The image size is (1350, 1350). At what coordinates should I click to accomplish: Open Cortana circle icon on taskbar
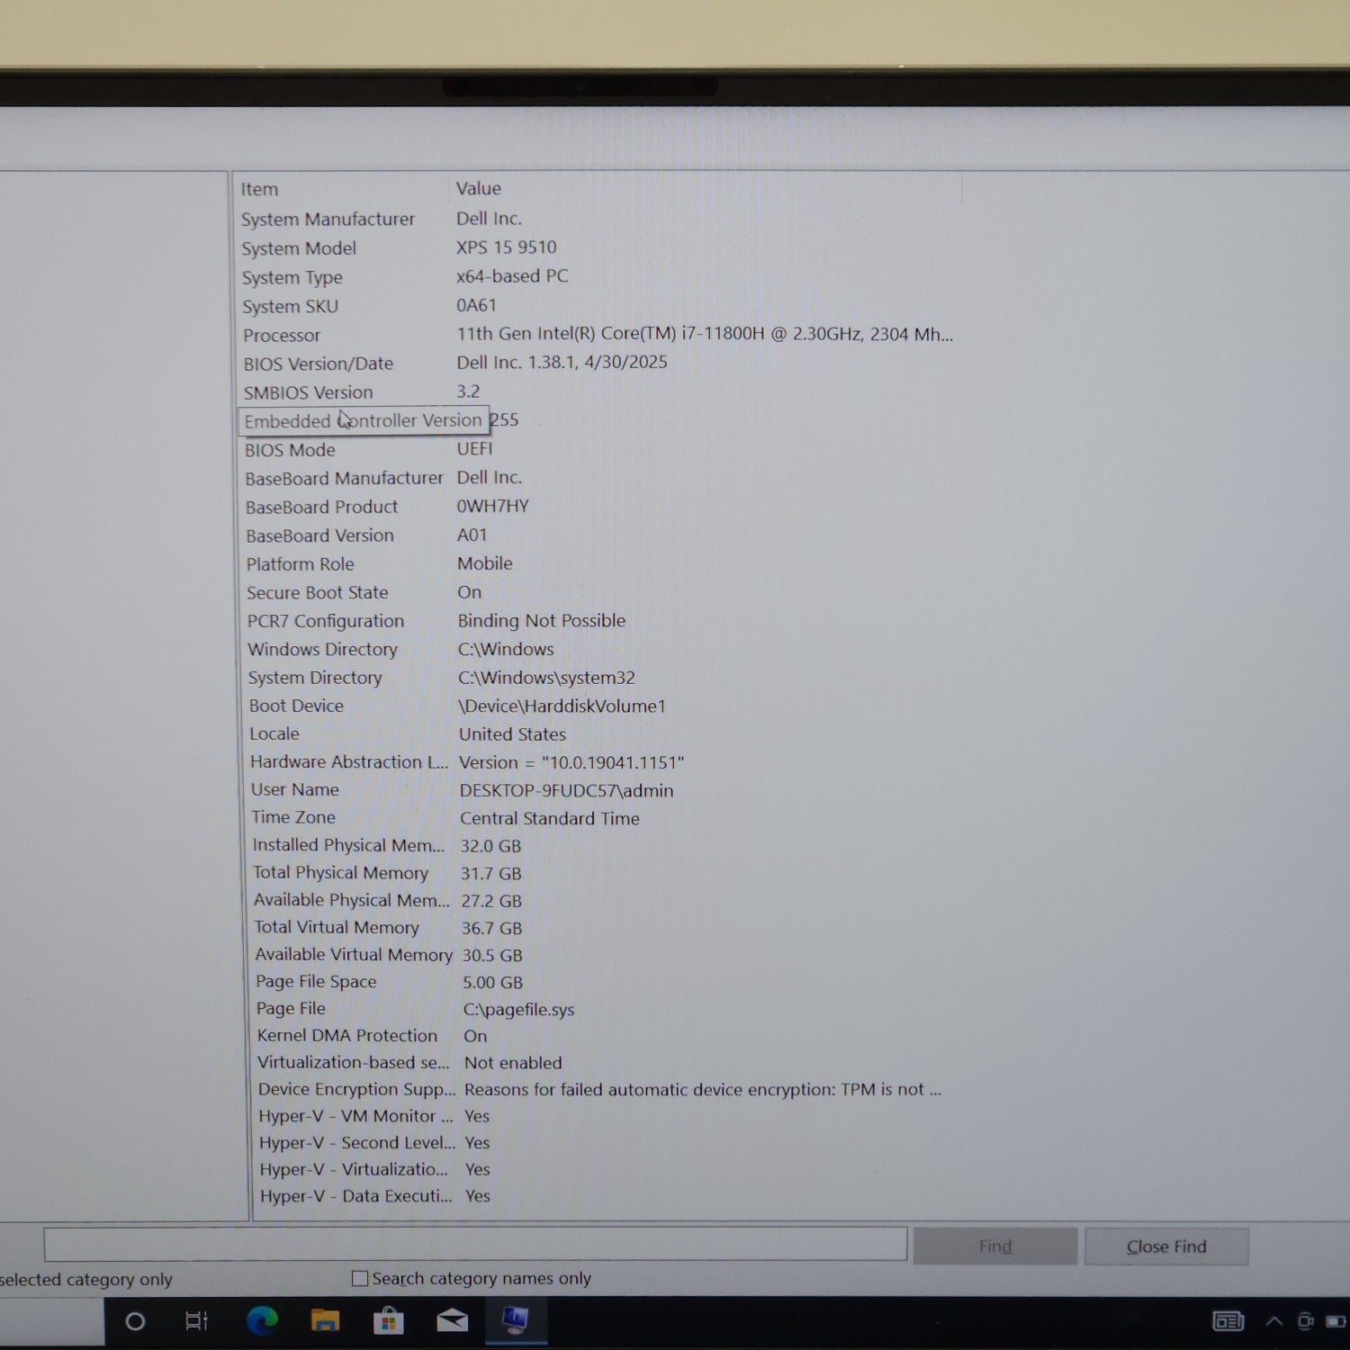click(135, 1321)
